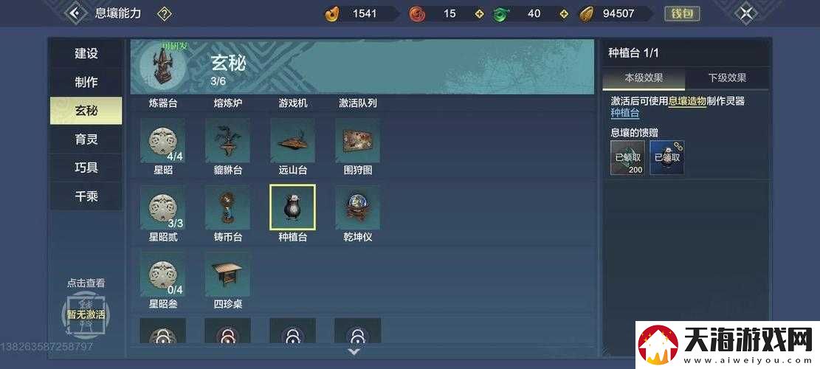This screenshot has width=820, height=369.
Task: Select the 远山台 item icon
Action: point(293,140)
